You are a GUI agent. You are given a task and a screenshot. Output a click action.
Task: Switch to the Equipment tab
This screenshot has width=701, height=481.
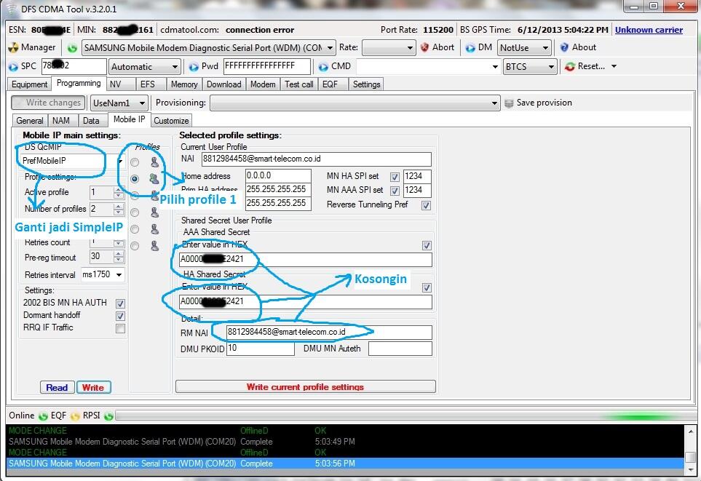click(29, 84)
